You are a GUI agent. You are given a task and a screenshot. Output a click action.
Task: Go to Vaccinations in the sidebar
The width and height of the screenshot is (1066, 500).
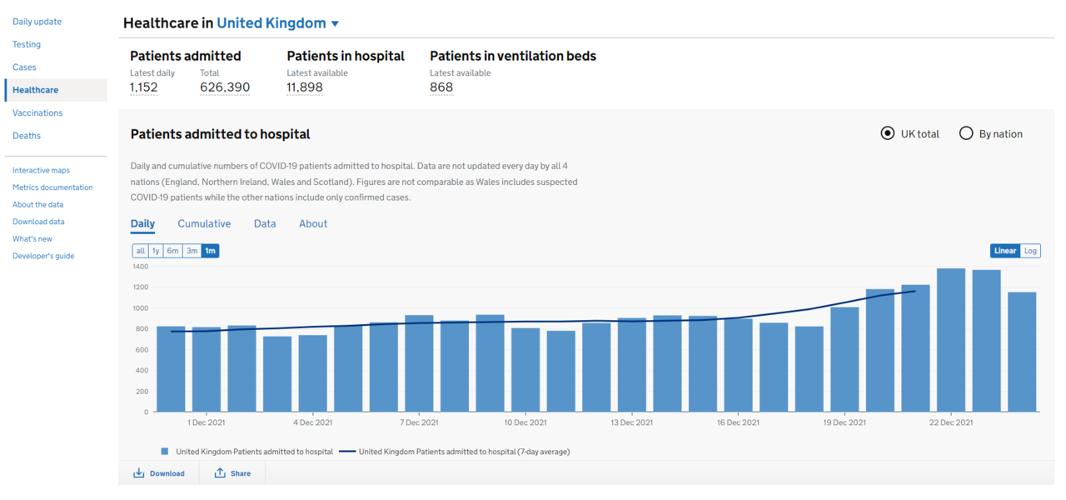tap(37, 112)
